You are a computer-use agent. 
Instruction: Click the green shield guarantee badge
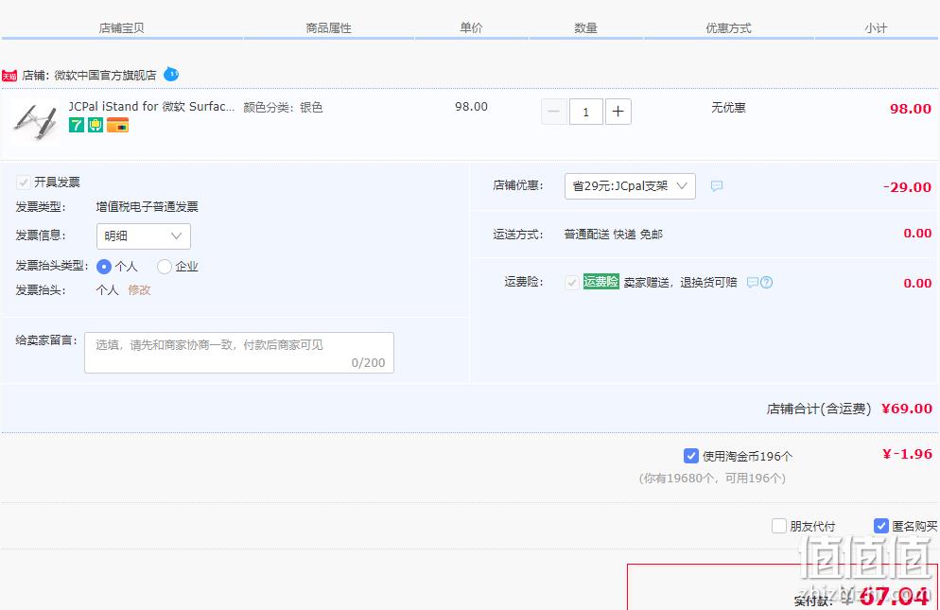(x=96, y=125)
